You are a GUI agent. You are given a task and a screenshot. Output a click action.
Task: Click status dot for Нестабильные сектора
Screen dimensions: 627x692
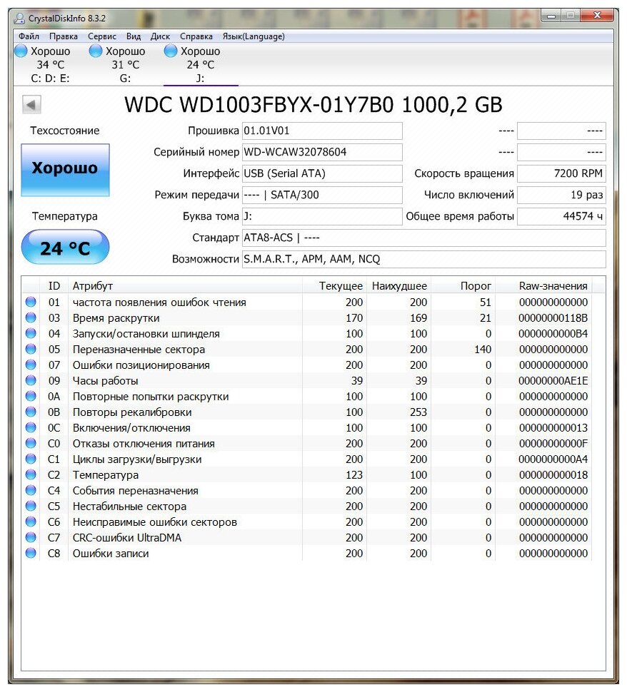(x=31, y=506)
